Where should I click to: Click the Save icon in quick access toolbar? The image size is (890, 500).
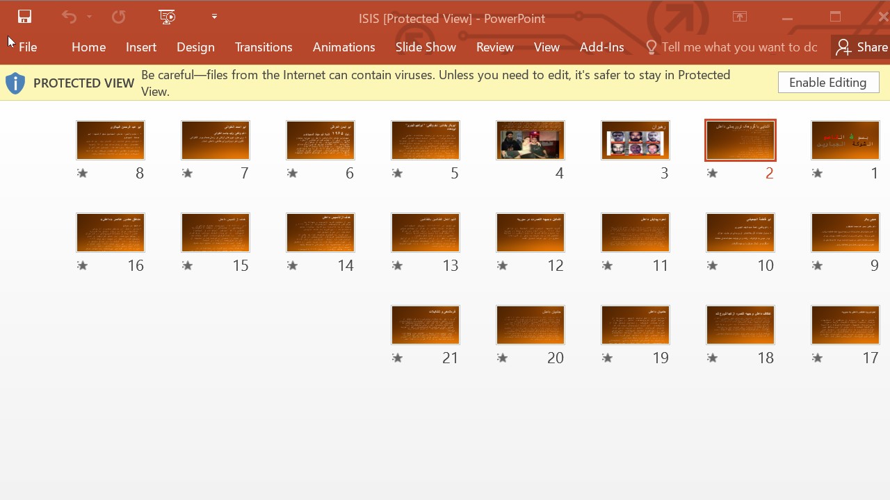click(24, 17)
